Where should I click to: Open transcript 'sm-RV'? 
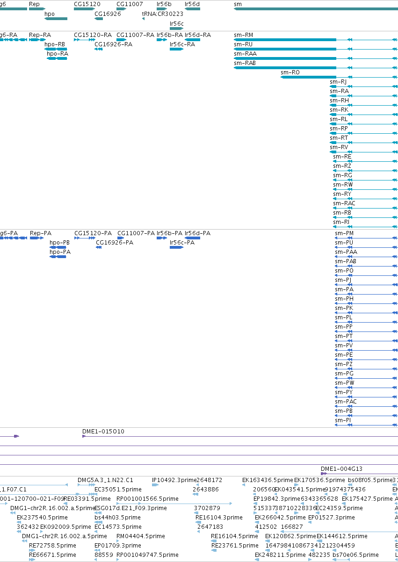coord(339,147)
